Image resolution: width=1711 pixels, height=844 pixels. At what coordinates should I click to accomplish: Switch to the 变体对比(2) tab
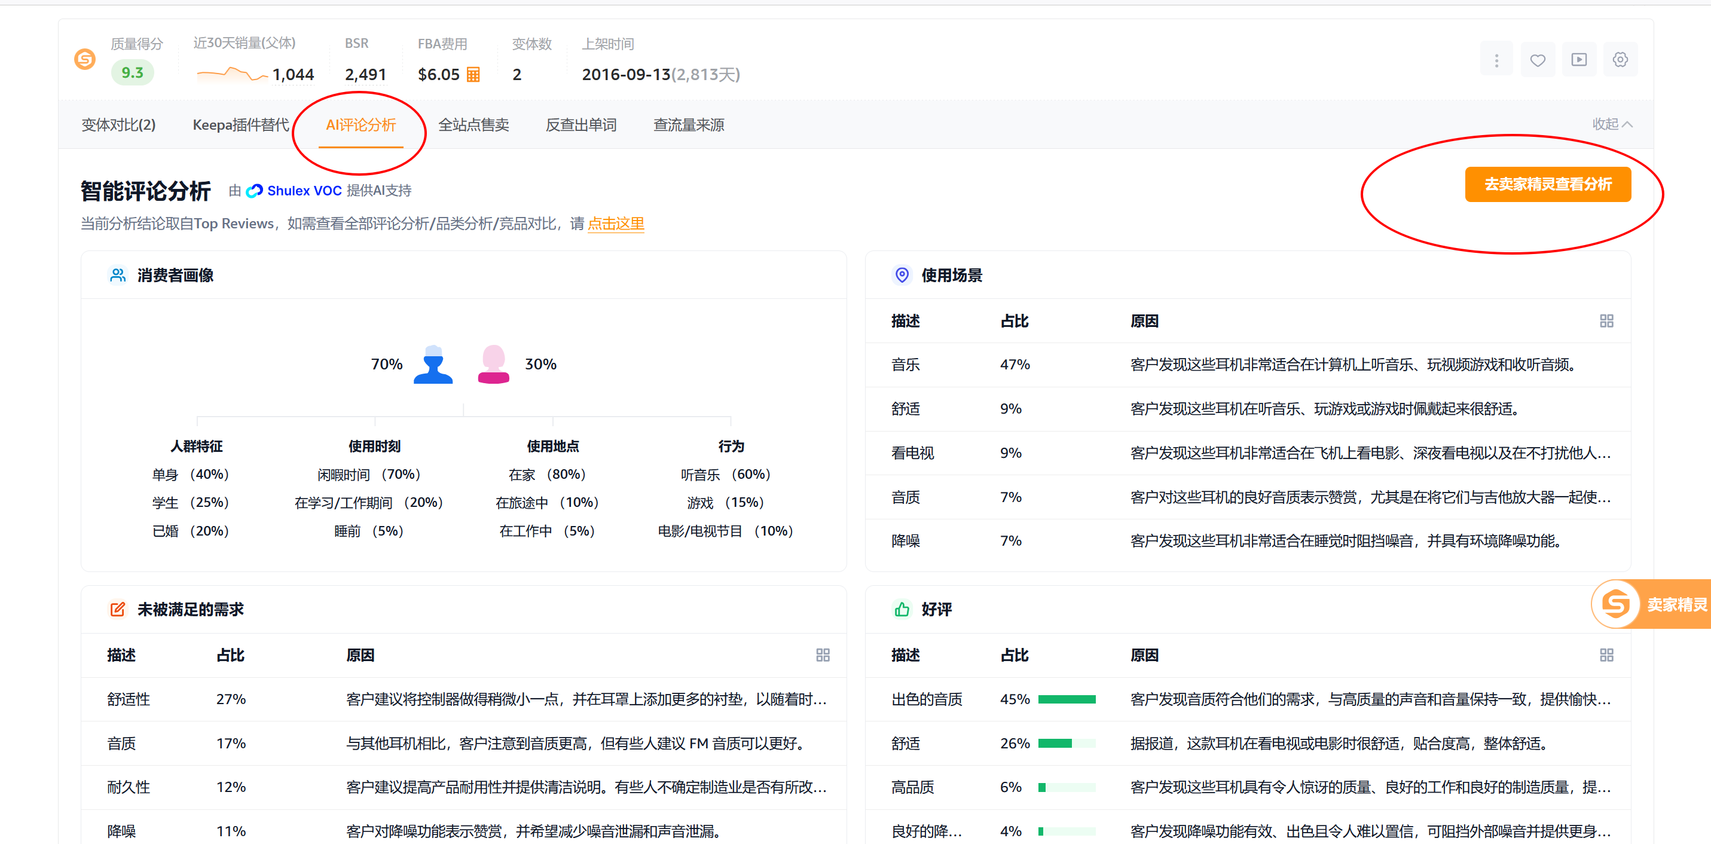click(x=118, y=125)
